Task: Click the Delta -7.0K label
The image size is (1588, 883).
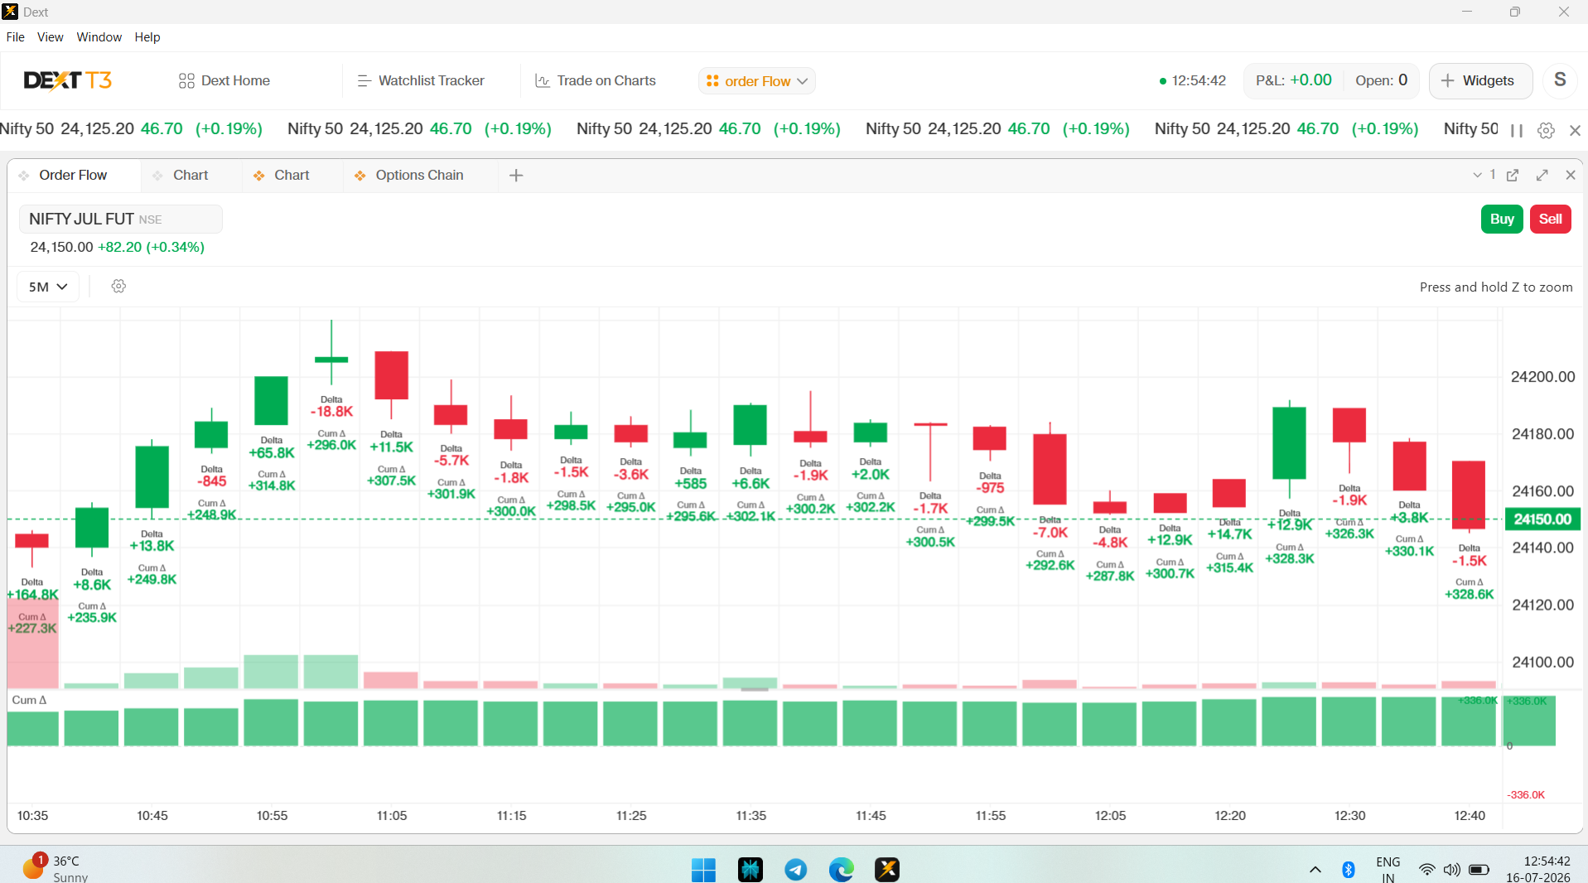Action: pyautogui.click(x=1050, y=527)
